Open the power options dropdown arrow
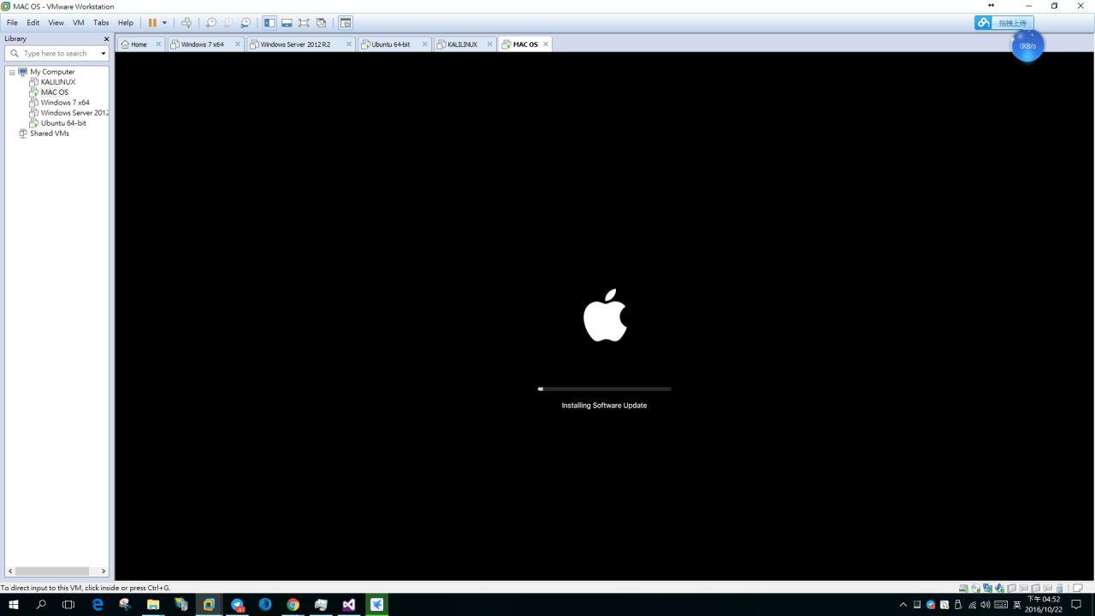Screen dimensions: 1095x616 [x=164, y=23]
